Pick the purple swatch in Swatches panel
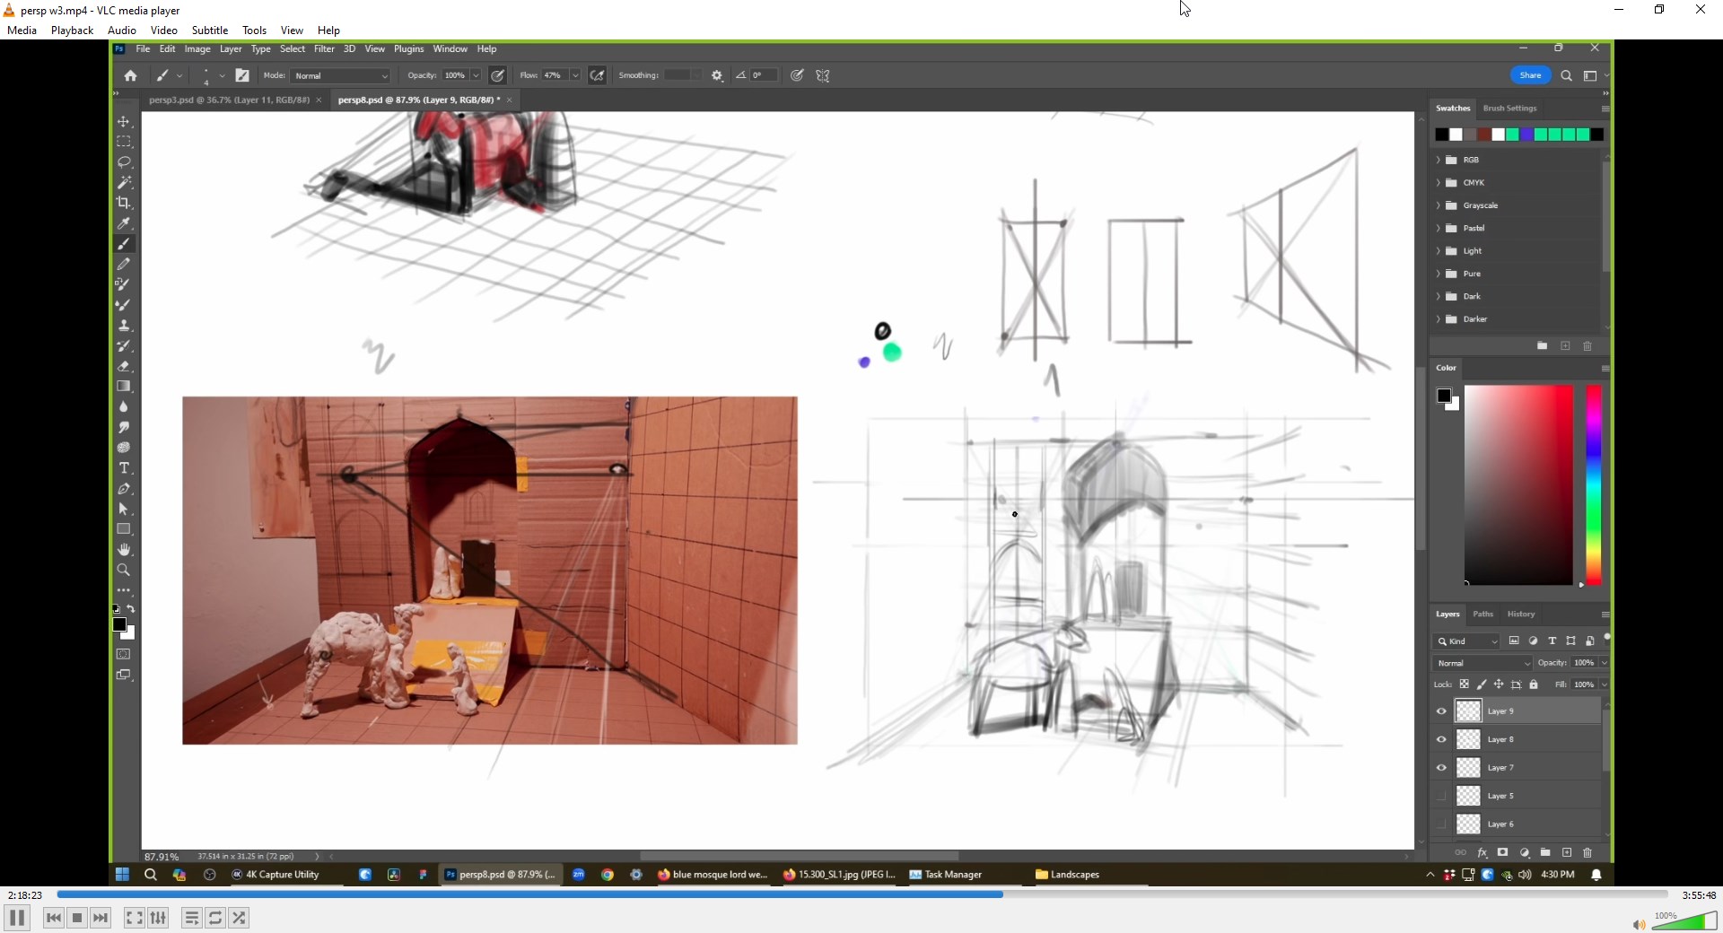The image size is (1723, 933). point(1526,135)
